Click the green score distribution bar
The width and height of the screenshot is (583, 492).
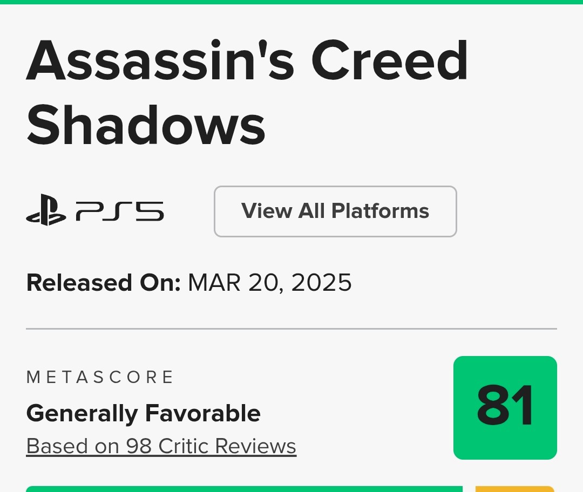click(244, 489)
